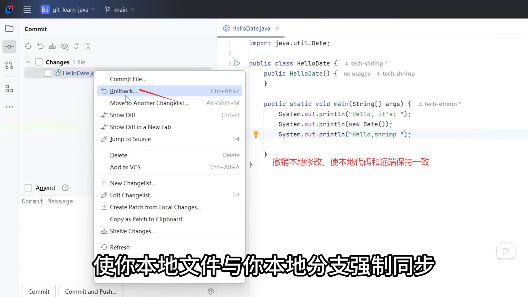This screenshot has height=297, width=528.
Task: Check the HelloDate.java file checkbox
Action: pos(48,73)
